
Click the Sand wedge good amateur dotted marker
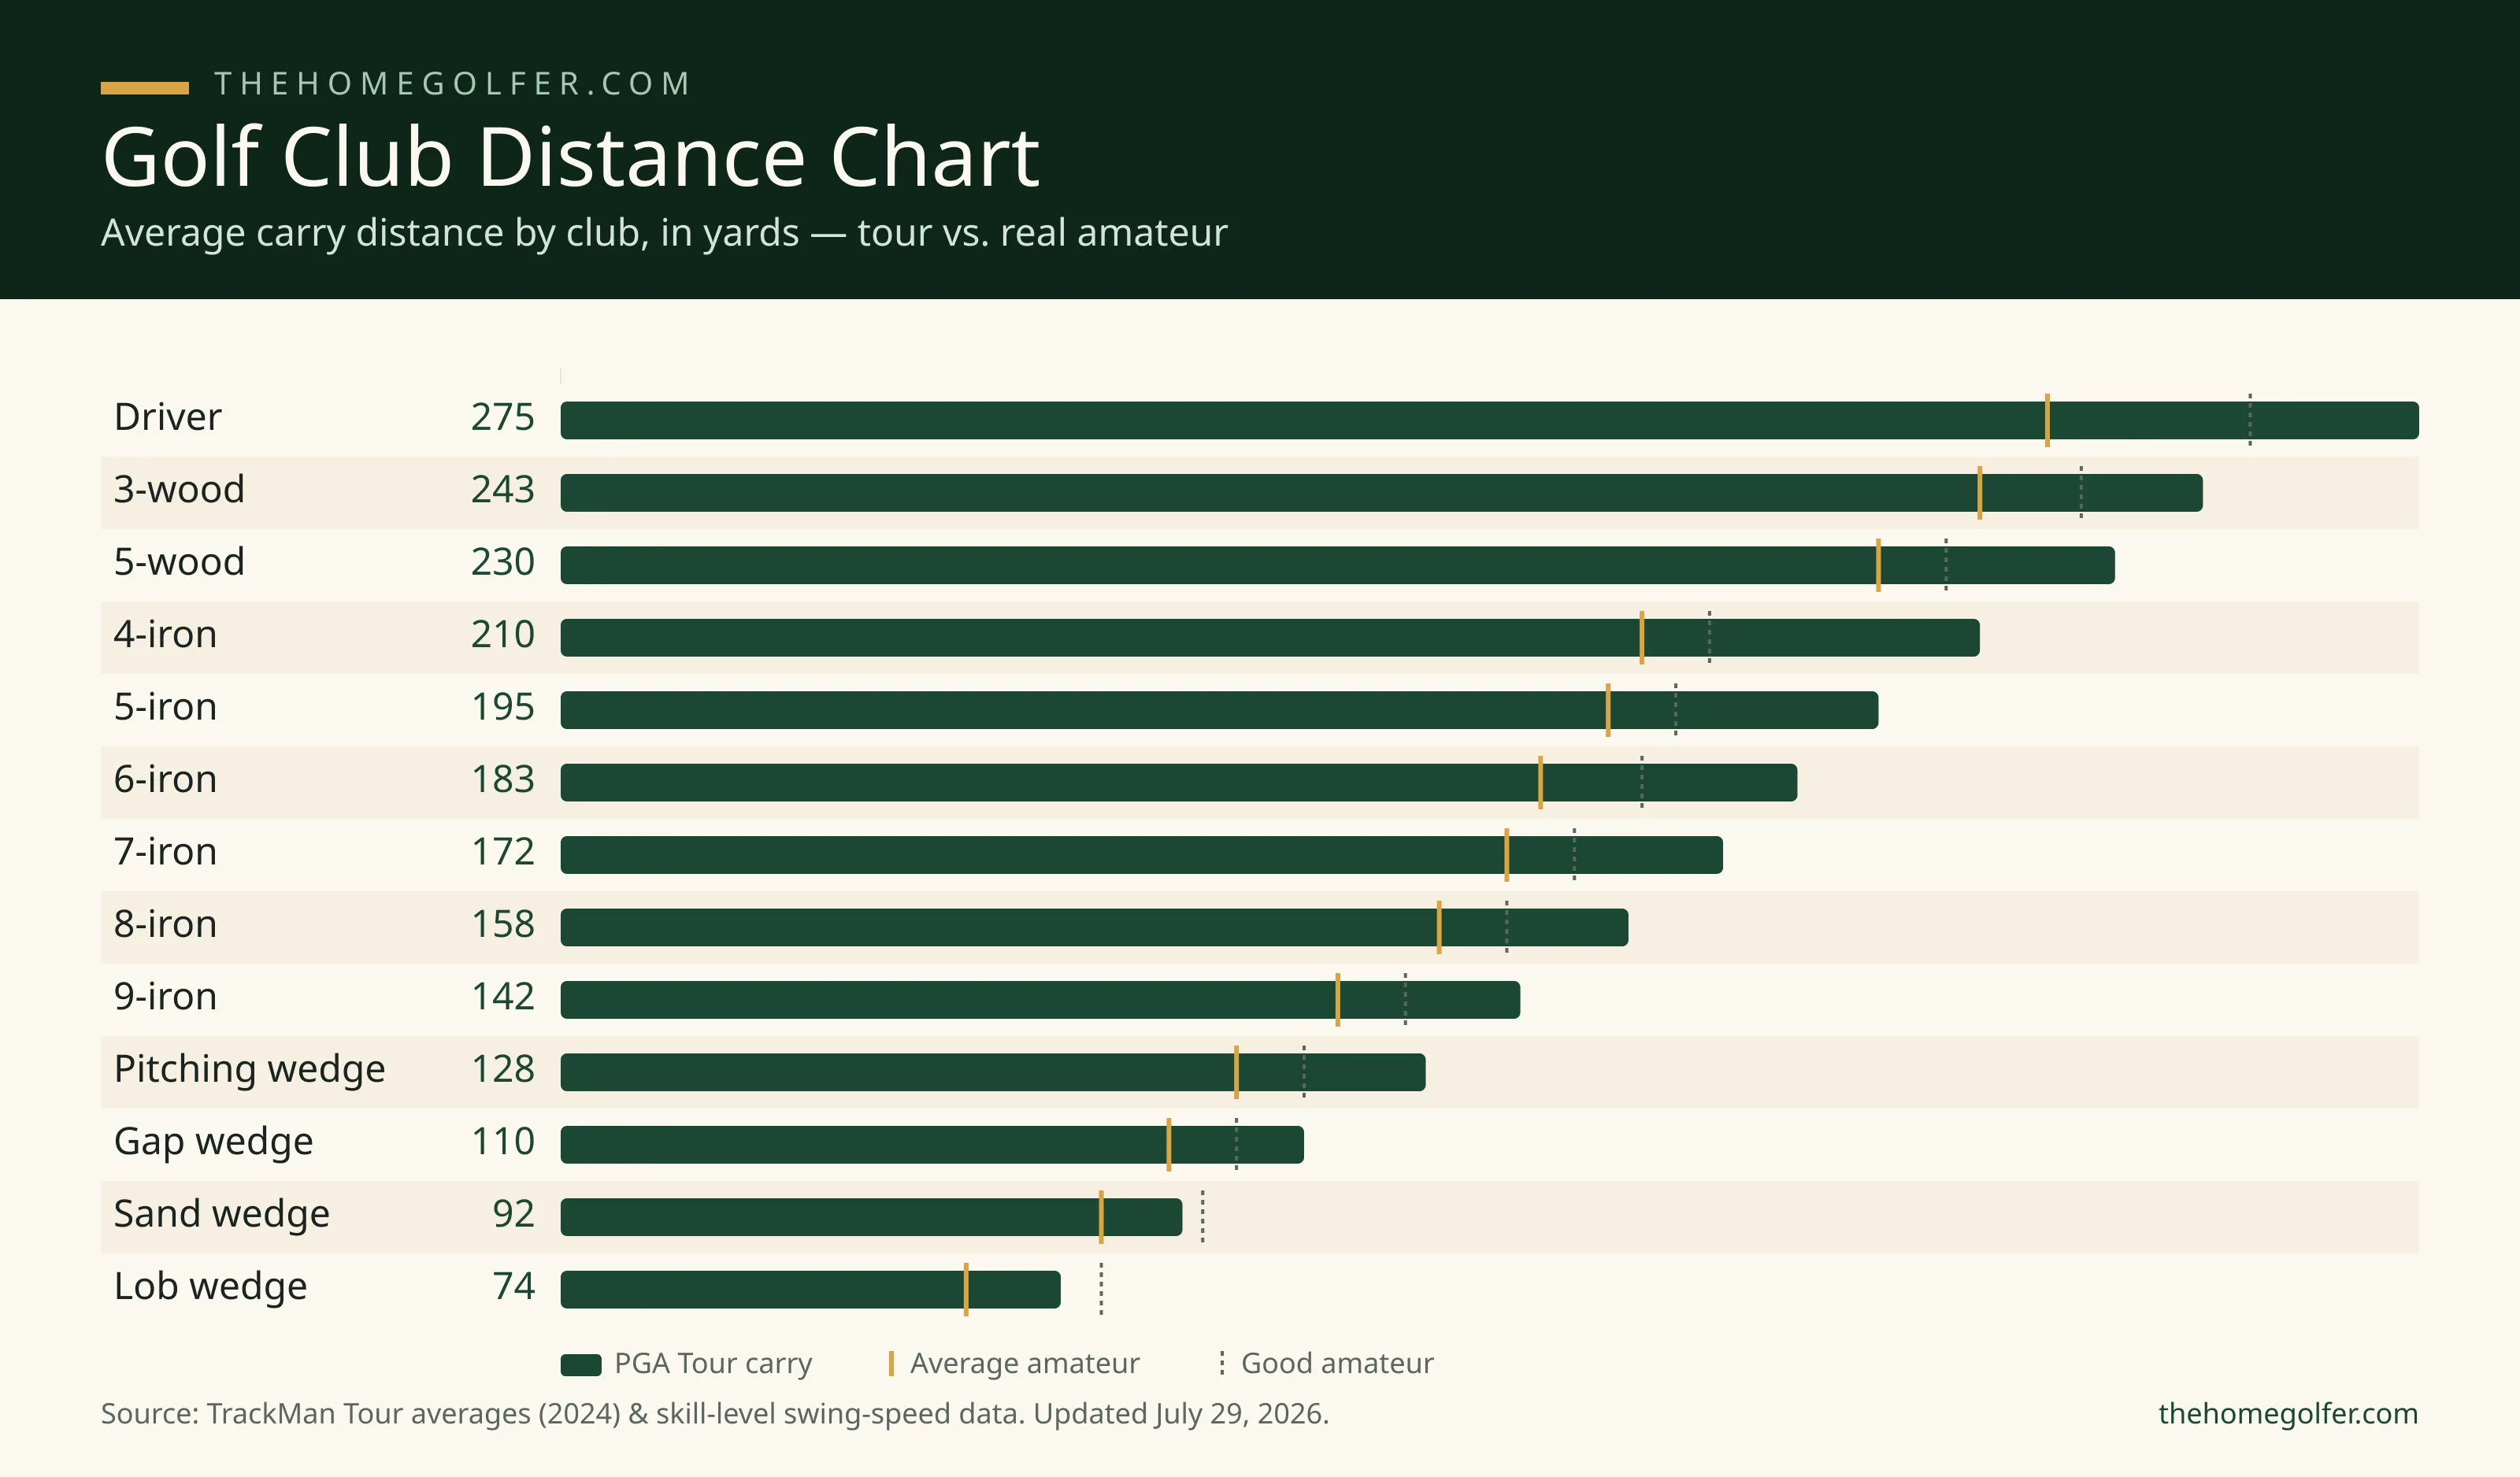[1203, 1217]
